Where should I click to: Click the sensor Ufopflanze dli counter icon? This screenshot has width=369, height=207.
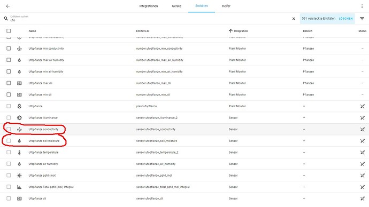[x=19, y=198]
